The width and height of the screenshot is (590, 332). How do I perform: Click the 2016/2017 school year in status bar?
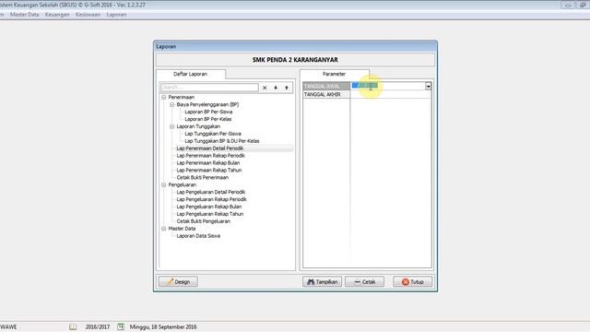[x=98, y=327]
